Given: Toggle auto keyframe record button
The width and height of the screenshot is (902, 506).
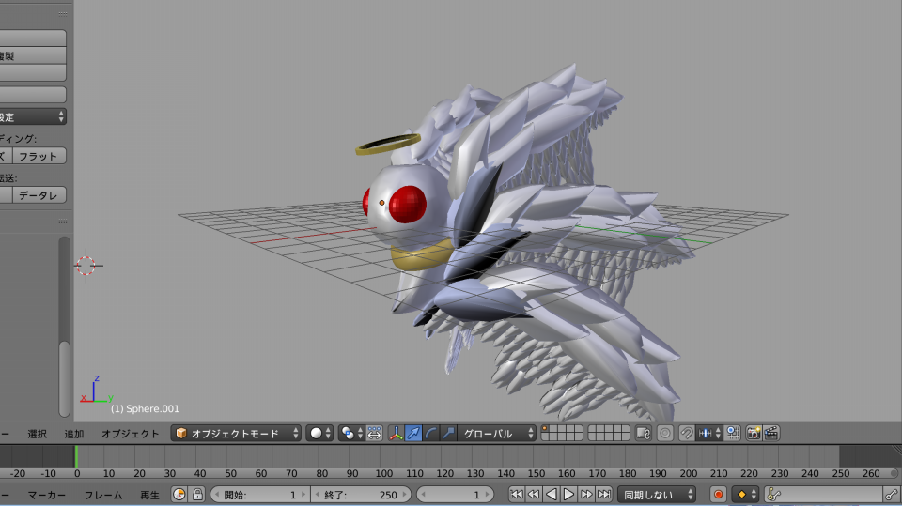Looking at the screenshot, I should click(718, 495).
